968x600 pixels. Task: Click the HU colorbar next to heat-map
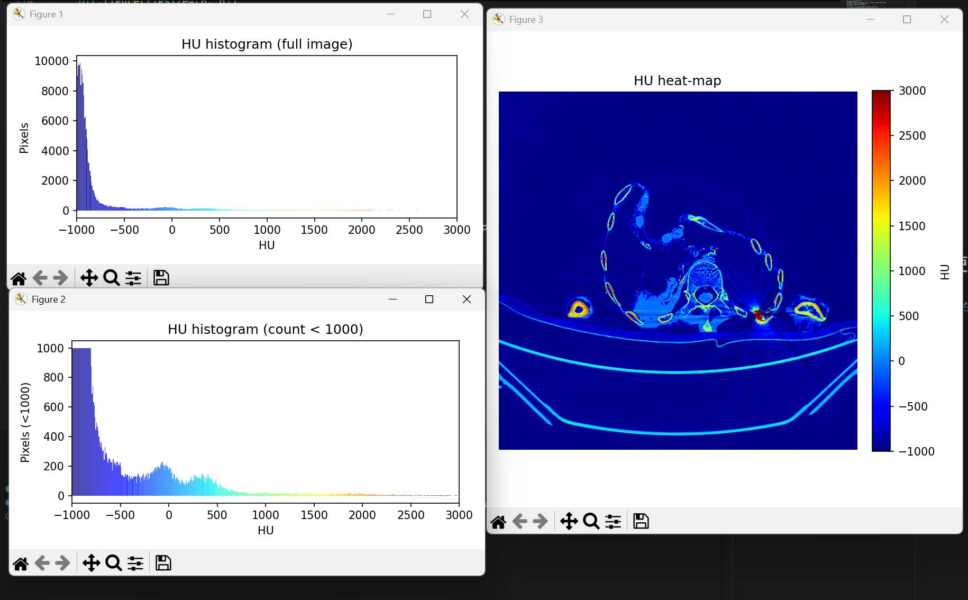[x=881, y=270]
